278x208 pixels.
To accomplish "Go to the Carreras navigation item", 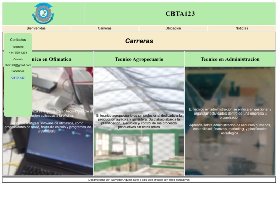I will (105, 28).
